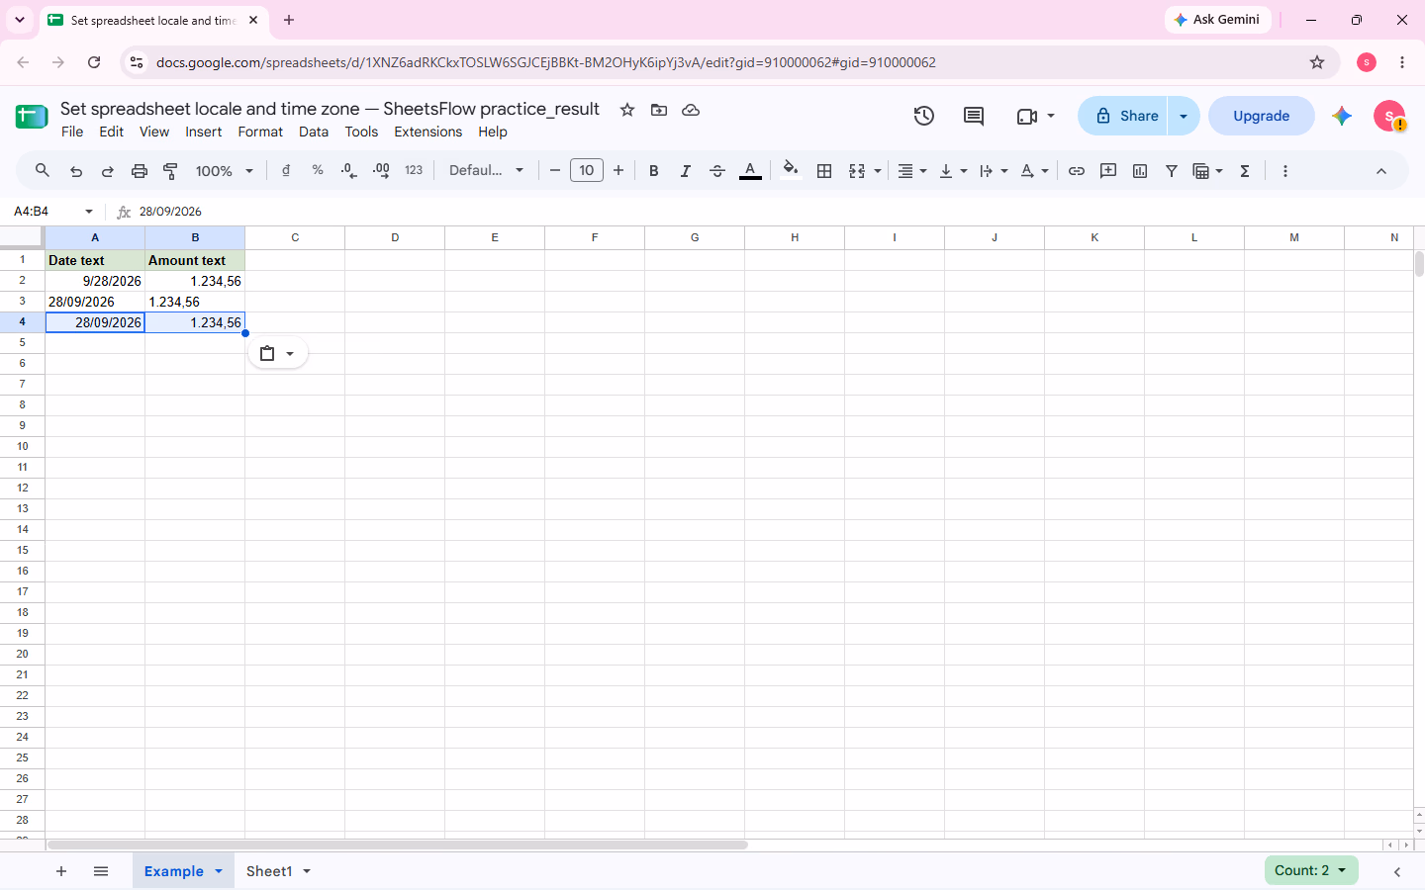Open the fill color picker
Screen dimensions: 1425x890
coord(791,171)
